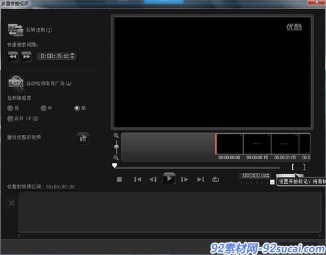The image size is (326, 255).
Task: Select medium detection sensitivity (中)
Action: [x=44, y=108]
